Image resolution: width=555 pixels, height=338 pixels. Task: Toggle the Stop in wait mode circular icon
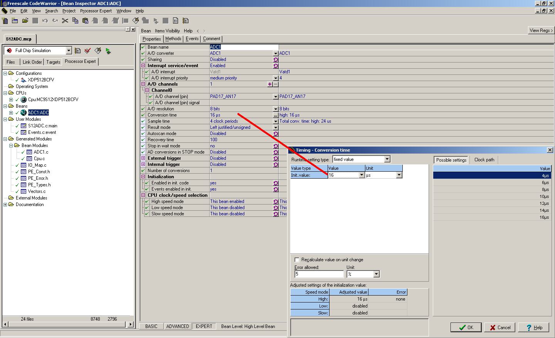pos(276,146)
